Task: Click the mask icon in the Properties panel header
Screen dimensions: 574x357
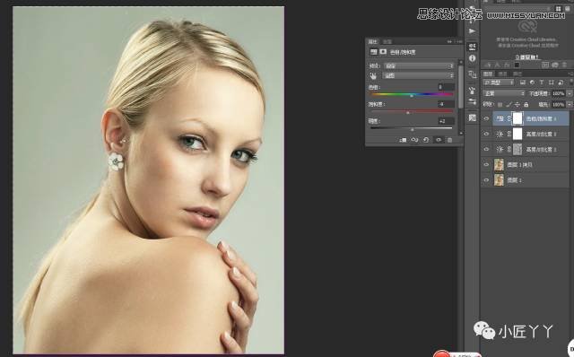Action: click(x=383, y=52)
